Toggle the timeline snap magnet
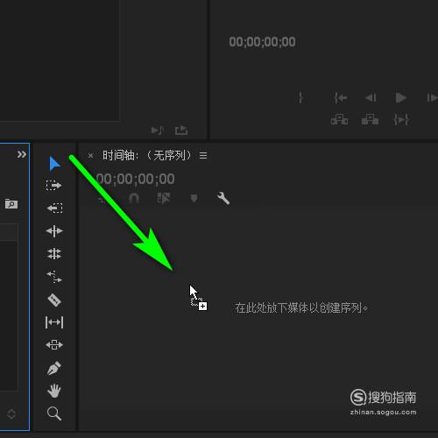The height and width of the screenshot is (438, 438). tap(134, 198)
